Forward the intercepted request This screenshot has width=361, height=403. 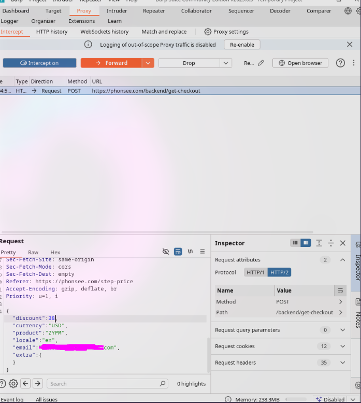point(111,63)
